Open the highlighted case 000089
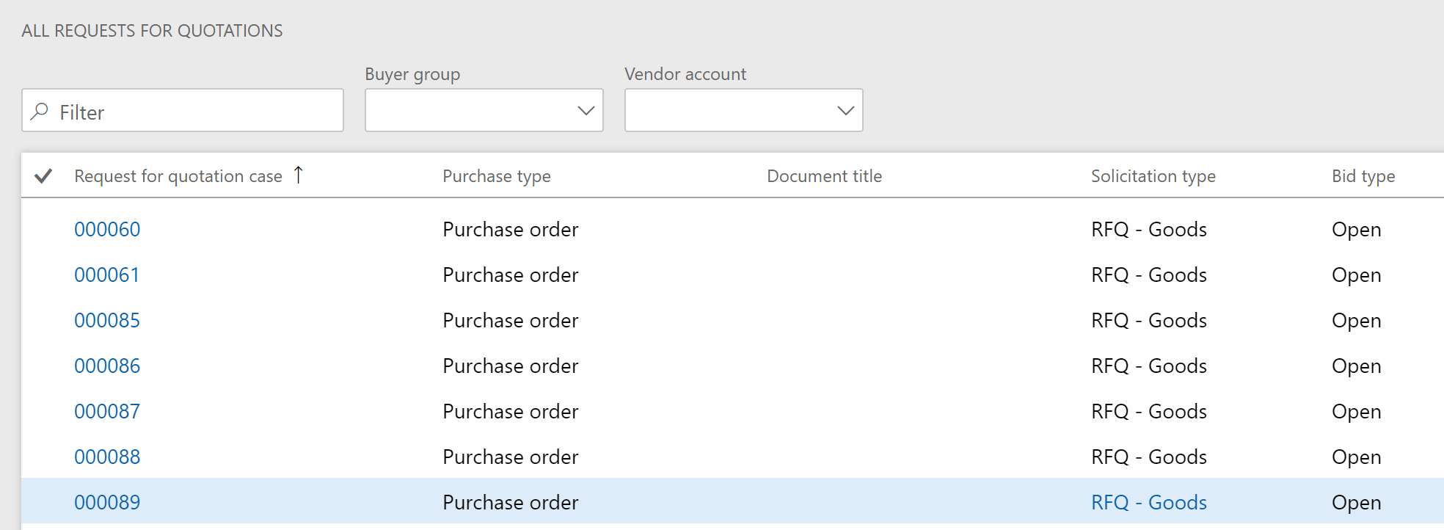 pos(107,503)
